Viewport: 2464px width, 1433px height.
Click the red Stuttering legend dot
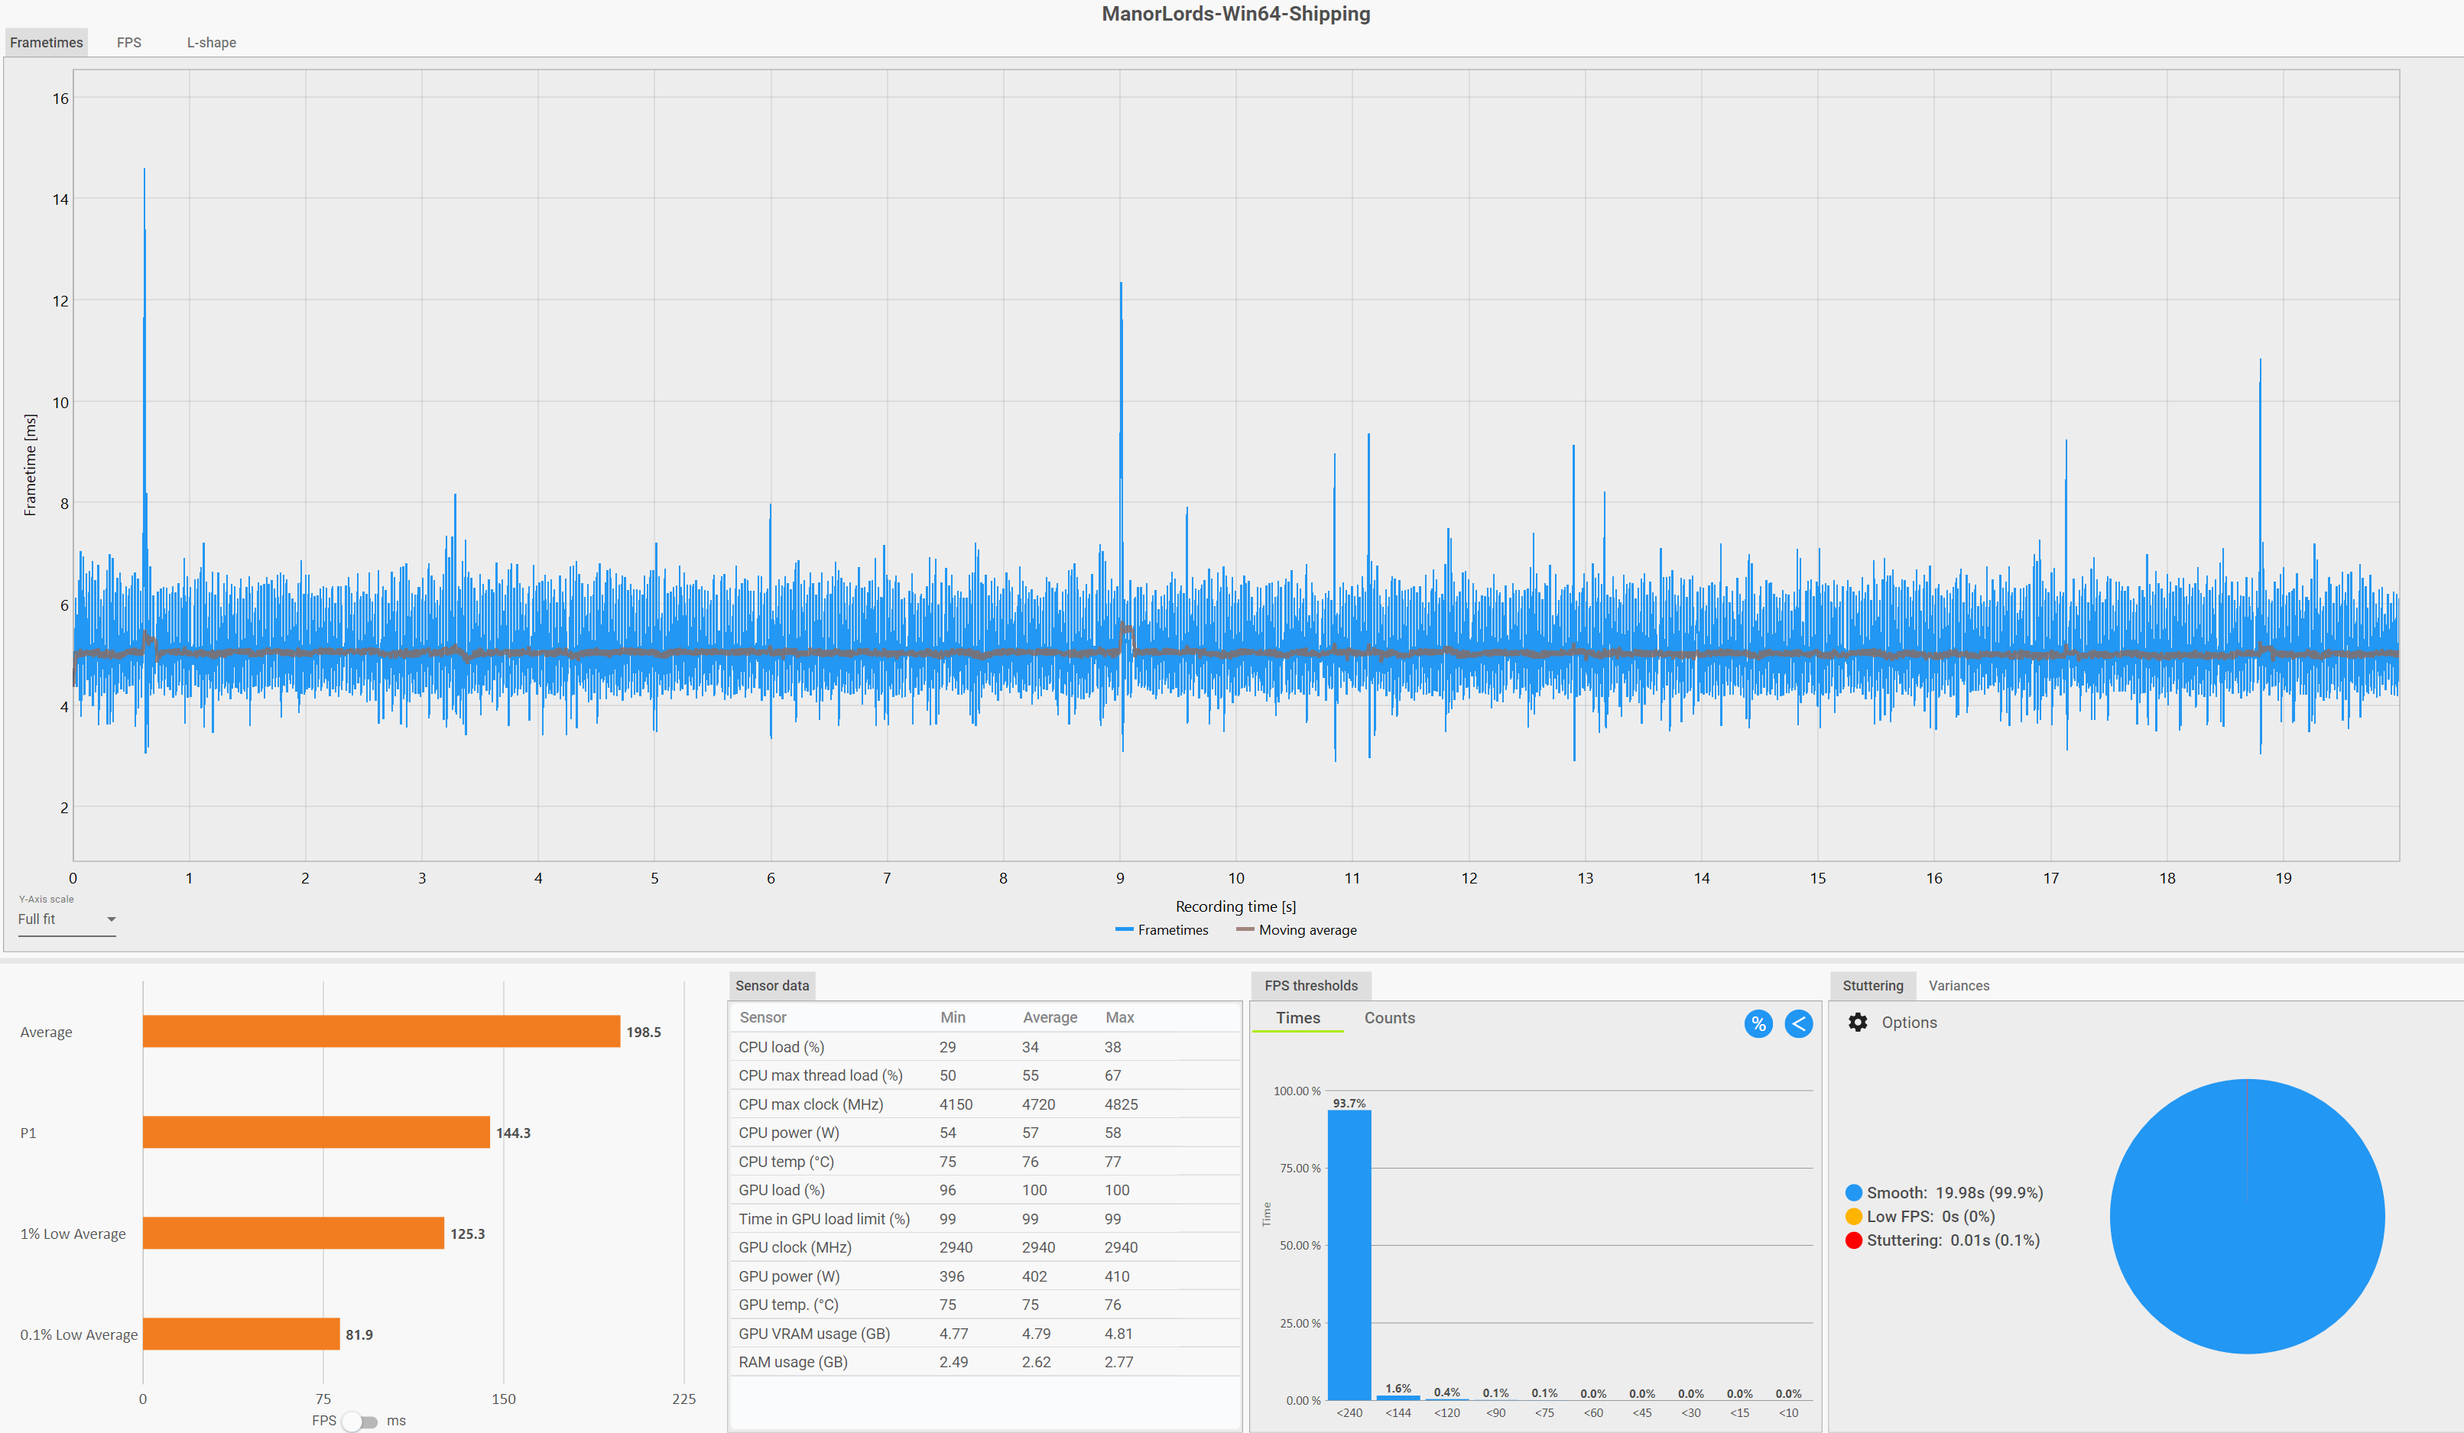click(x=1853, y=1240)
